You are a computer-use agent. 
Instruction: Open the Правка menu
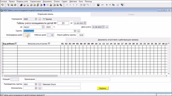point(12,1)
